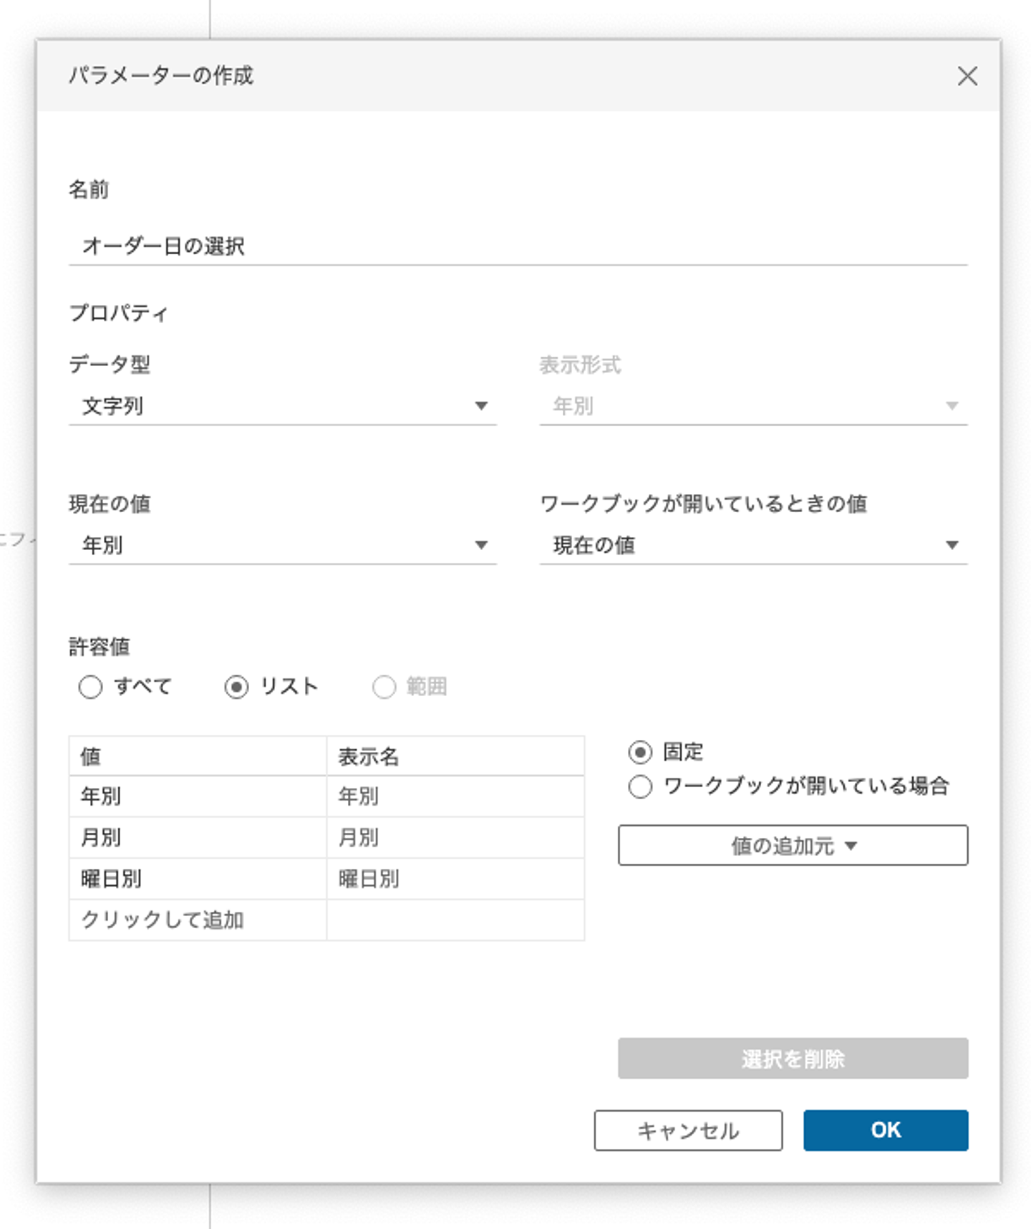Confirm with the OK button
The width and height of the screenshot is (1031, 1229).
[885, 1130]
